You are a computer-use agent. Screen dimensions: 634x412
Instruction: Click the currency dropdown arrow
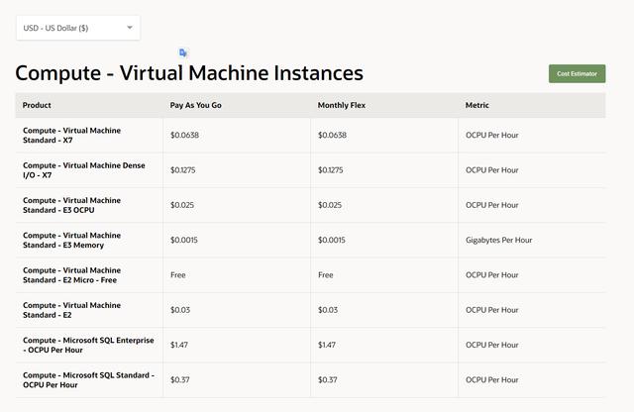130,28
